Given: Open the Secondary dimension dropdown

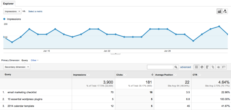Looking at the screenshot, I should coord(17,67).
